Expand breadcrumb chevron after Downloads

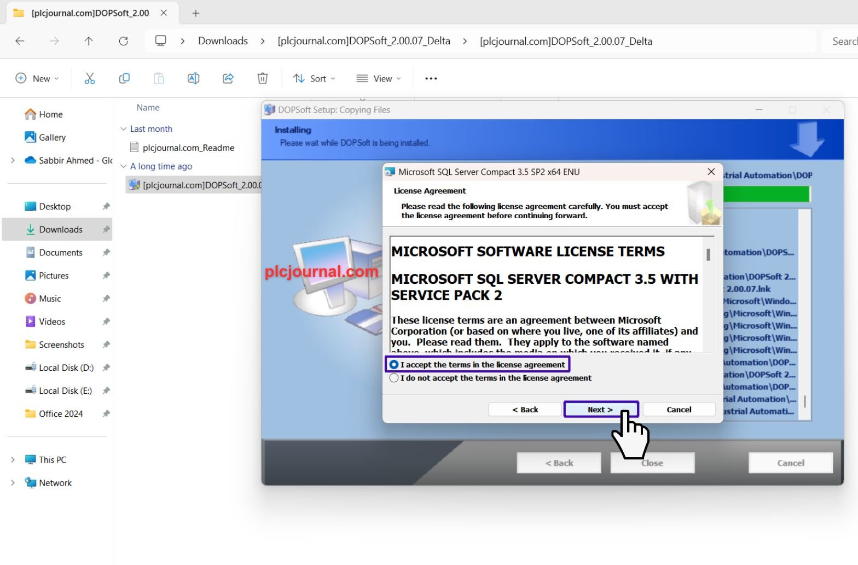pos(263,41)
